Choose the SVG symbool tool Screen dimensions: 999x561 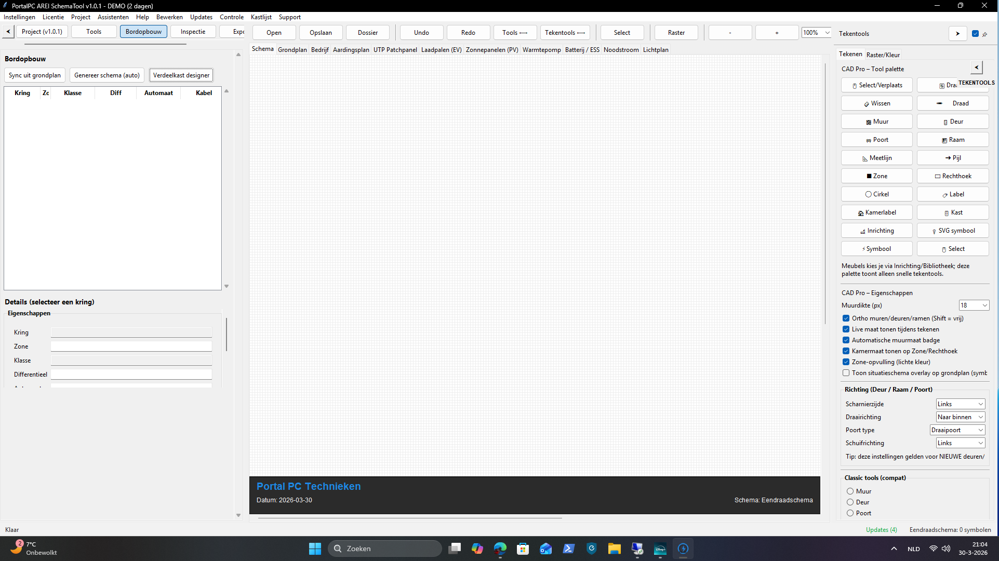[x=952, y=231]
